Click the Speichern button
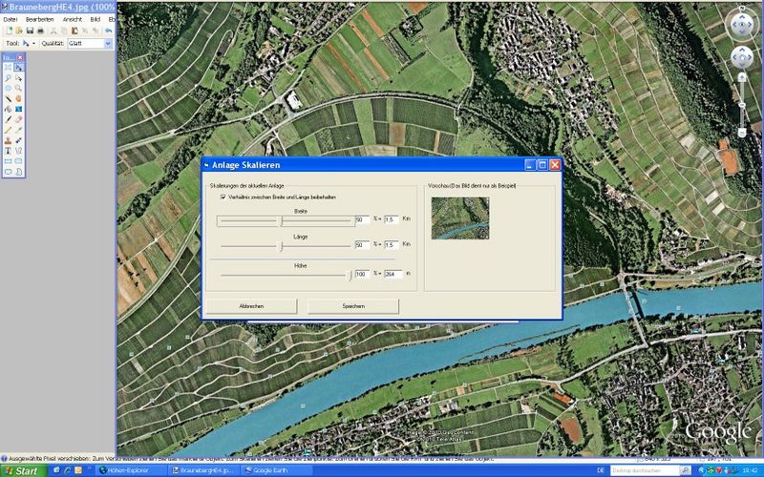The height and width of the screenshot is (477, 764). [x=353, y=306]
